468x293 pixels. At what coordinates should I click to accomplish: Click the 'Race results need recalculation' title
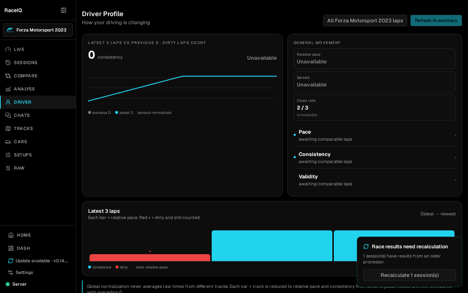(x=410, y=246)
